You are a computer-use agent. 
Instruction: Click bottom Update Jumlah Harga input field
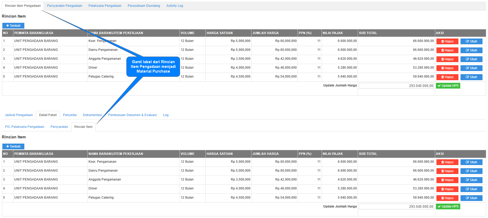pyautogui.click(x=396, y=206)
